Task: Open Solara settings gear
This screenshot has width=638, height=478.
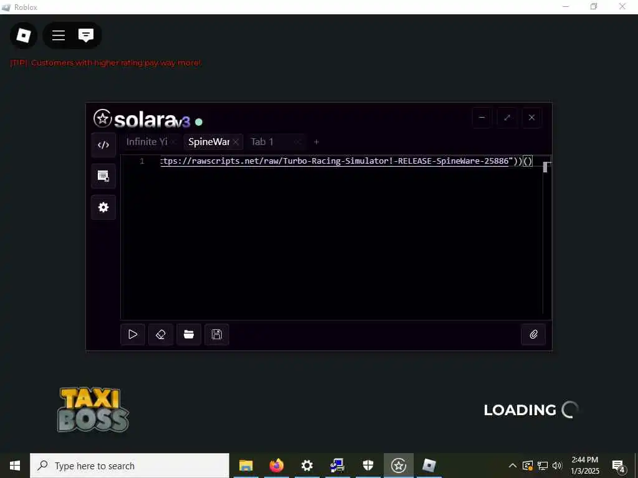Action: pos(103,207)
